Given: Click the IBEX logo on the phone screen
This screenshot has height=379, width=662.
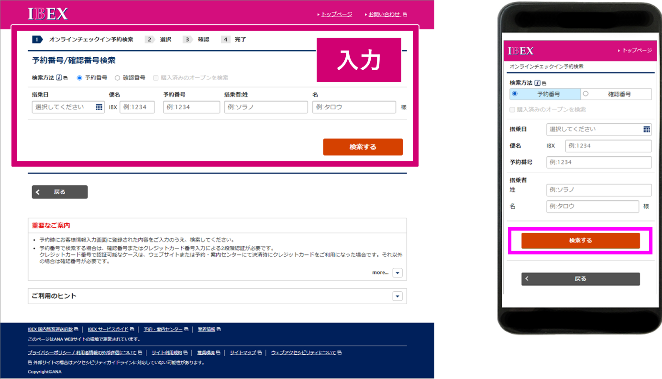Looking at the screenshot, I should (x=521, y=51).
